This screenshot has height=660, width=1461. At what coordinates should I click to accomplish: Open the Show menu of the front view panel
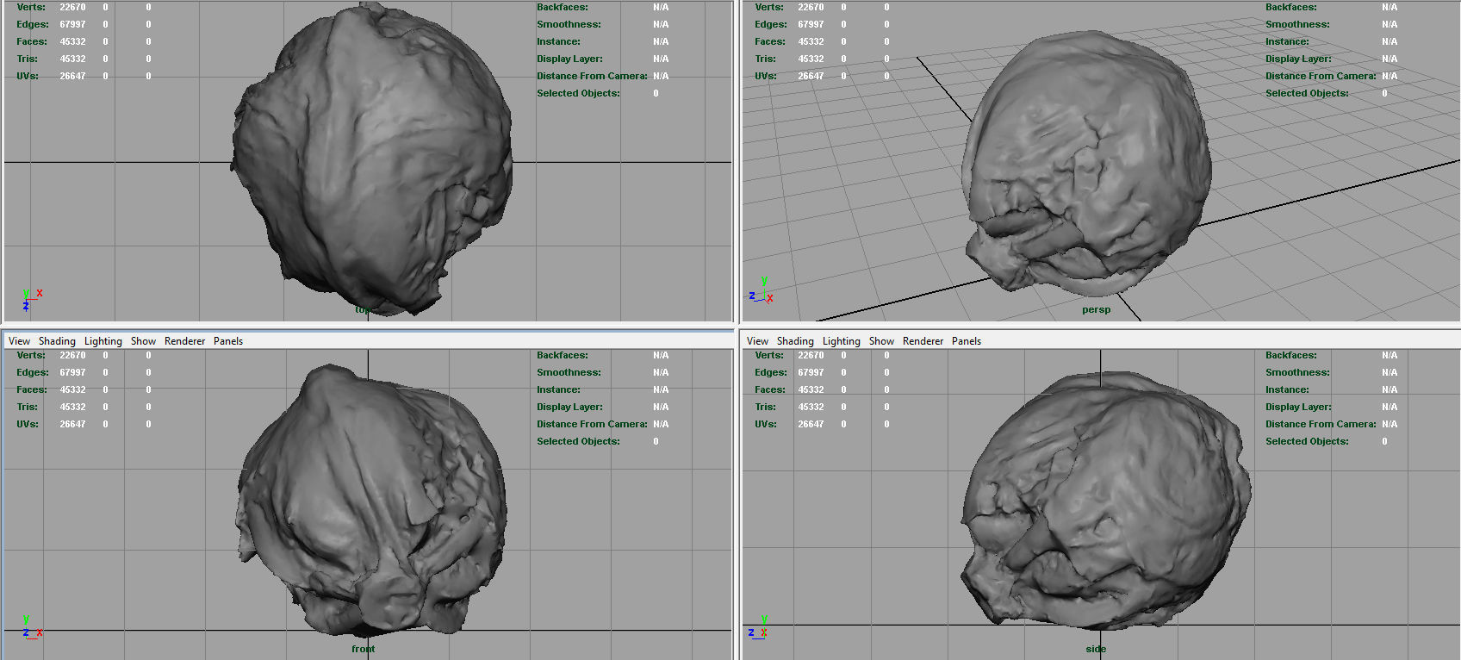143,341
